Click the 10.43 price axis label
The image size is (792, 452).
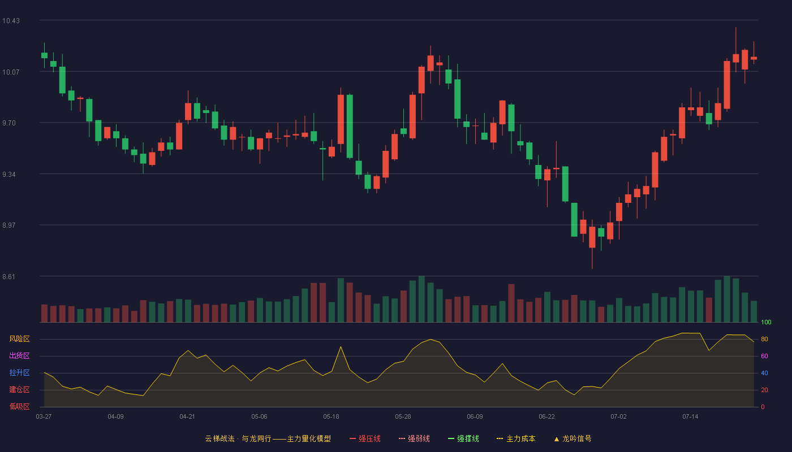11,21
